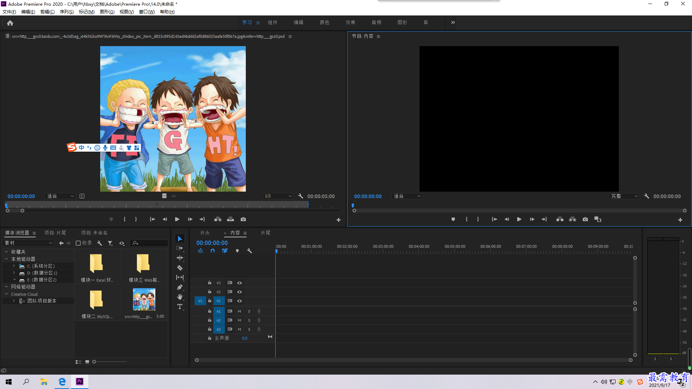Export frame from program monitor camera icon
Viewport: 692px width, 389px height.
click(x=585, y=219)
